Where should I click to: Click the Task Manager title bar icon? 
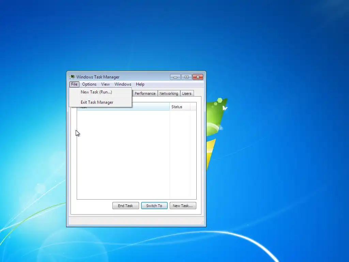coord(72,77)
